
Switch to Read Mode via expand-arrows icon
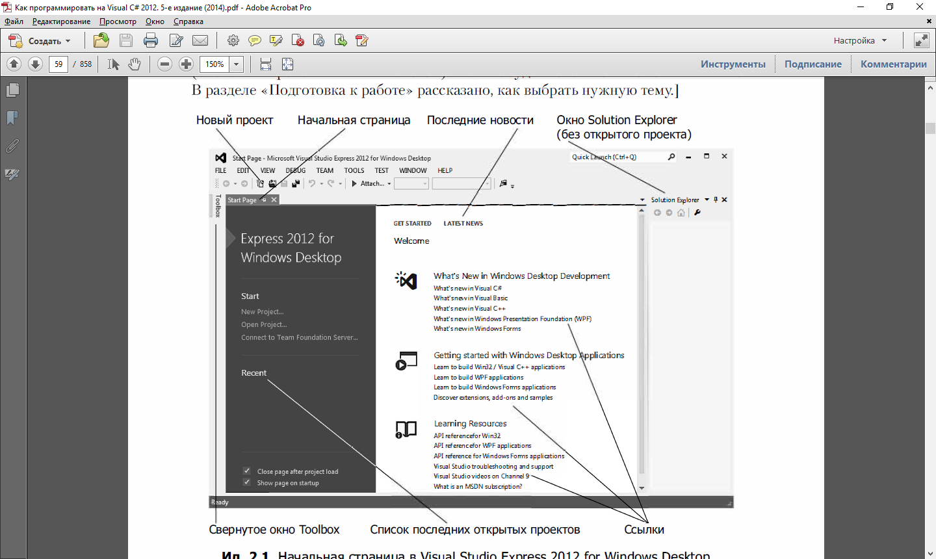(922, 40)
